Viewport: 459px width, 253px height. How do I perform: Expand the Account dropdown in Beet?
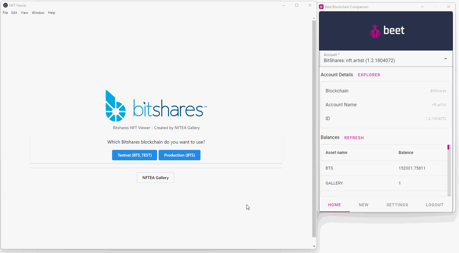(386, 59)
